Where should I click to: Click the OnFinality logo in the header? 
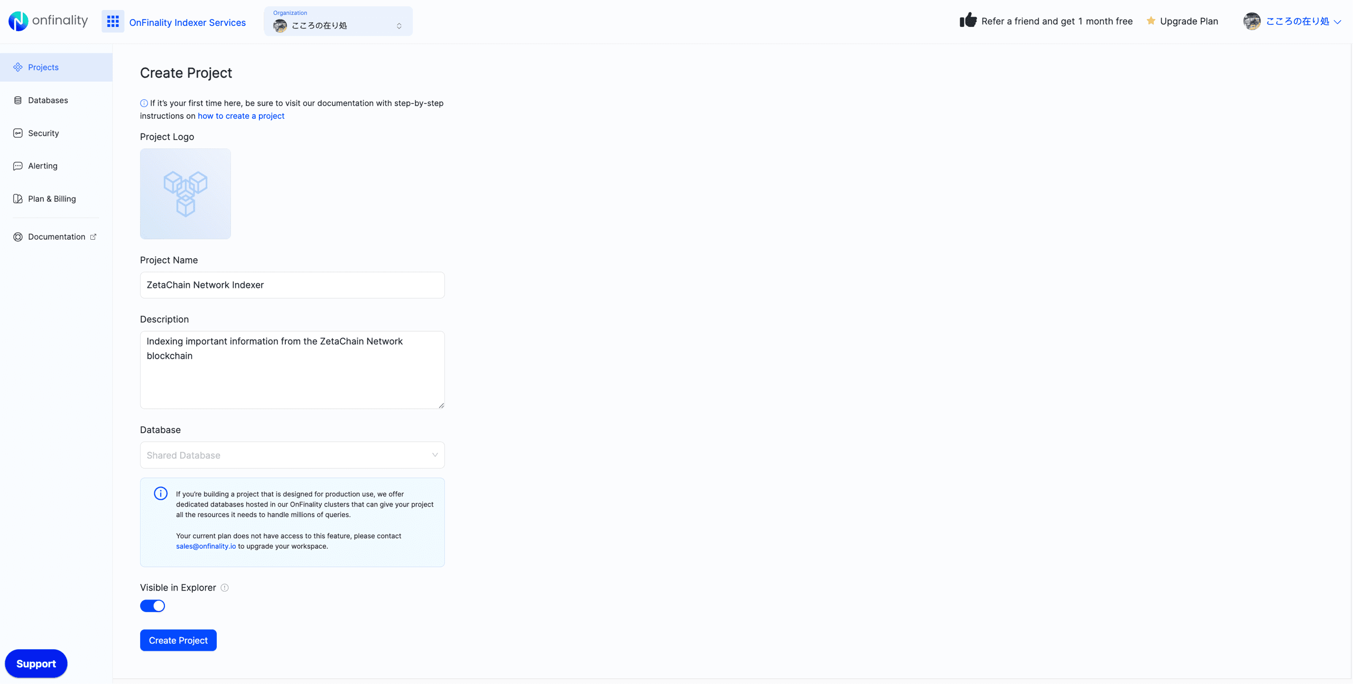tap(48, 21)
